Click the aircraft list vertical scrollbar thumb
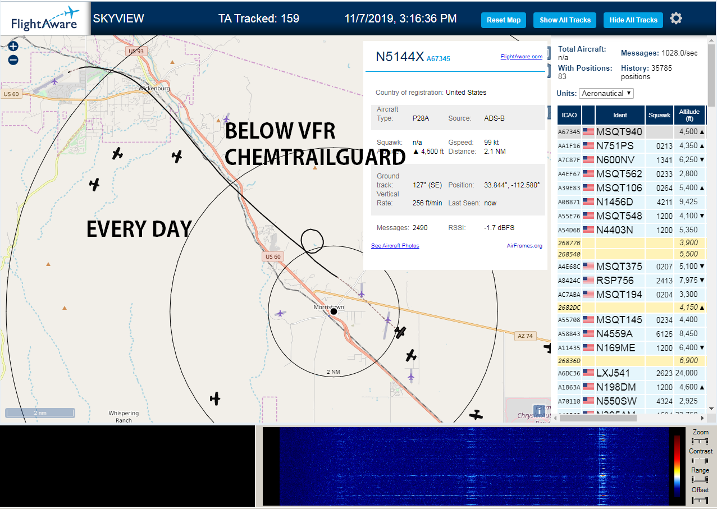The width and height of the screenshot is (717, 509). 711,76
